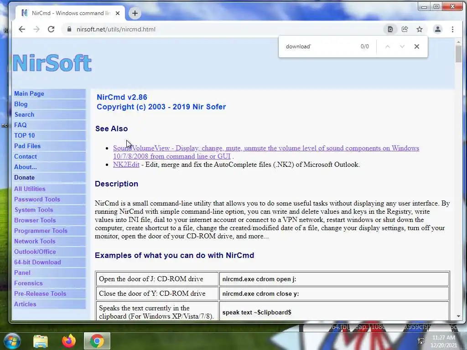Image resolution: width=467 pixels, height=350 pixels.
Task: Go back with the browser back arrow
Action: pyautogui.click(x=22, y=29)
